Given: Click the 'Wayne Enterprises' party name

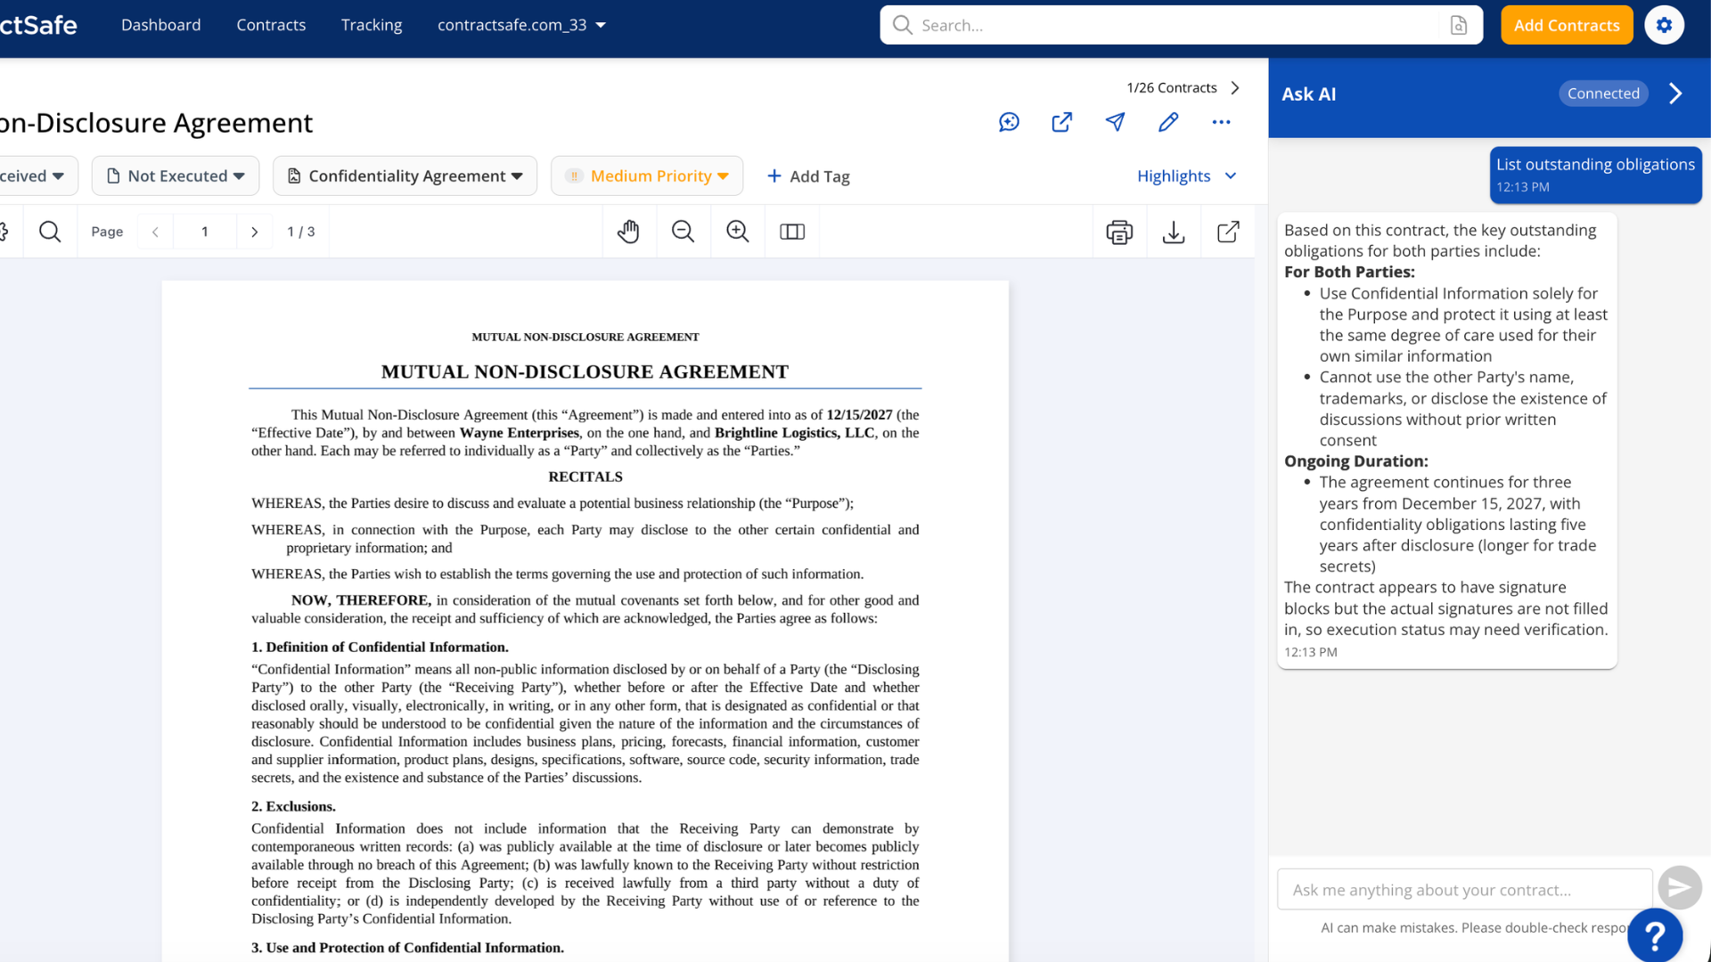Looking at the screenshot, I should click(520, 432).
